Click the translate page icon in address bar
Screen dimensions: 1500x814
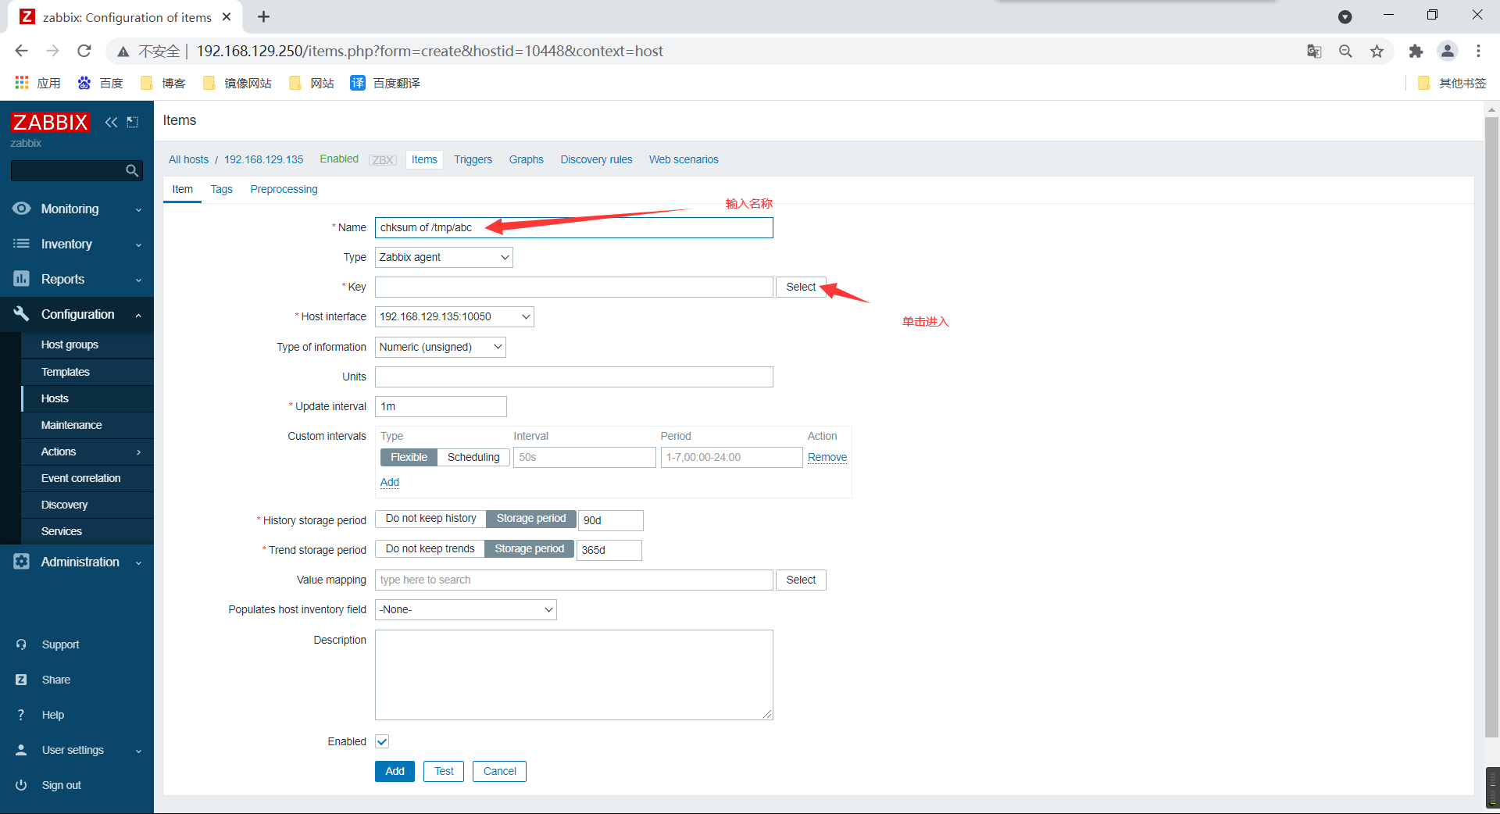(x=1314, y=51)
